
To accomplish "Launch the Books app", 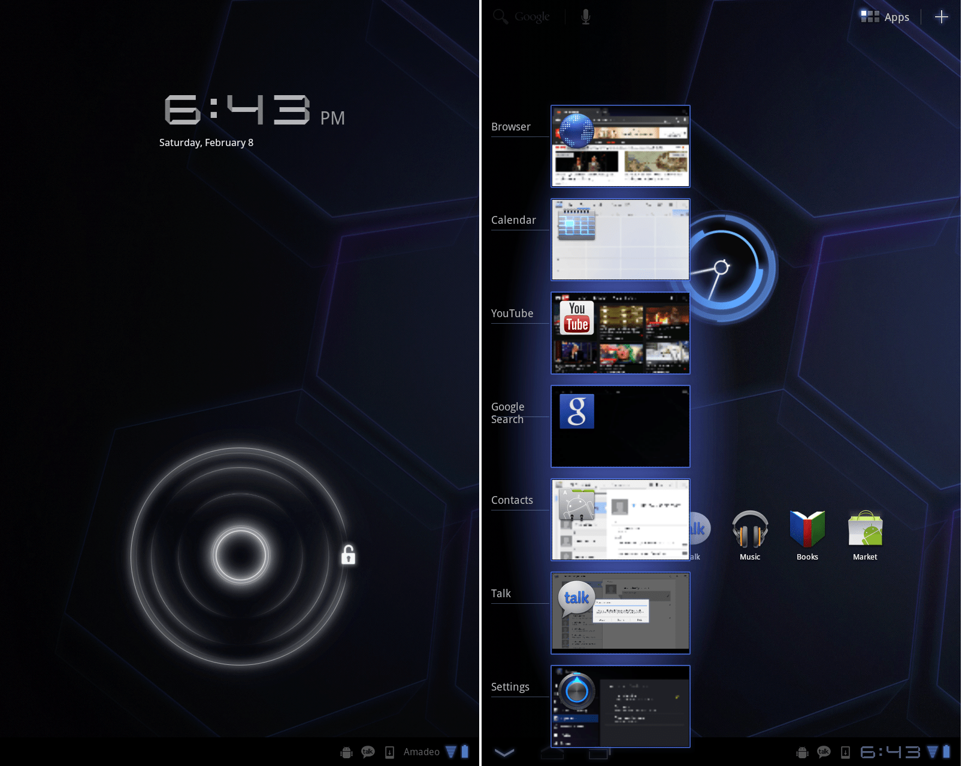I will pyautogui.click(x=807, y=535).
